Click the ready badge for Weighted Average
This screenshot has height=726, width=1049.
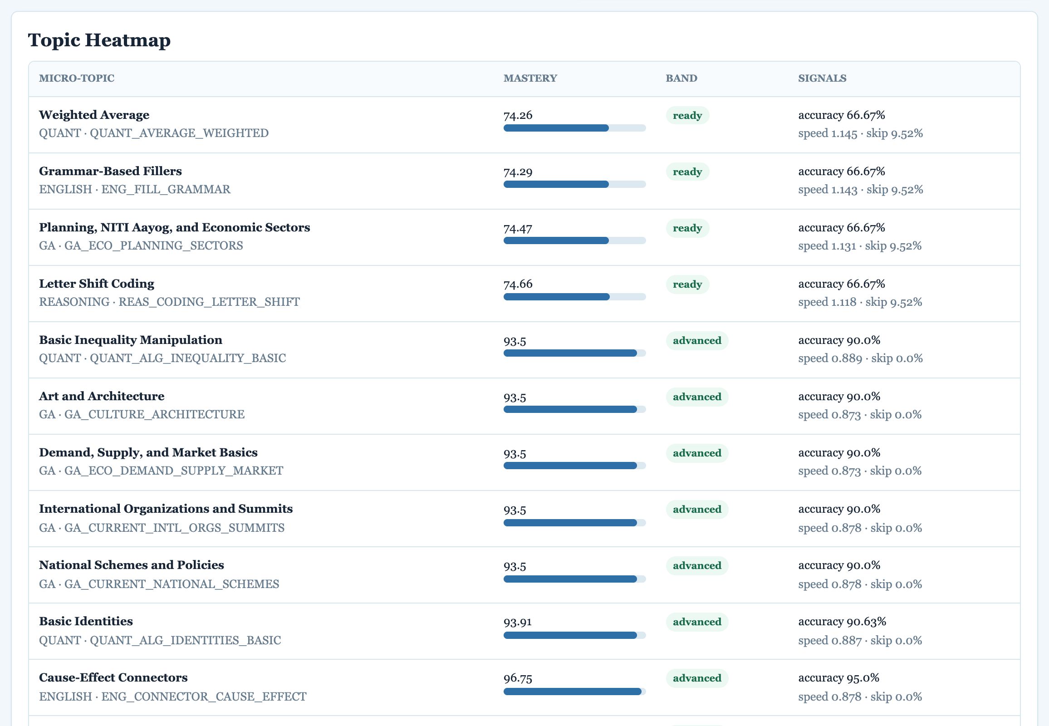(687, 116)
